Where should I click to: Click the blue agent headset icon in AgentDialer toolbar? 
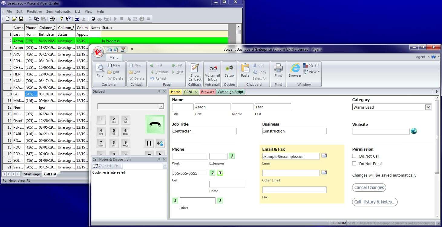tap(77, 19)
